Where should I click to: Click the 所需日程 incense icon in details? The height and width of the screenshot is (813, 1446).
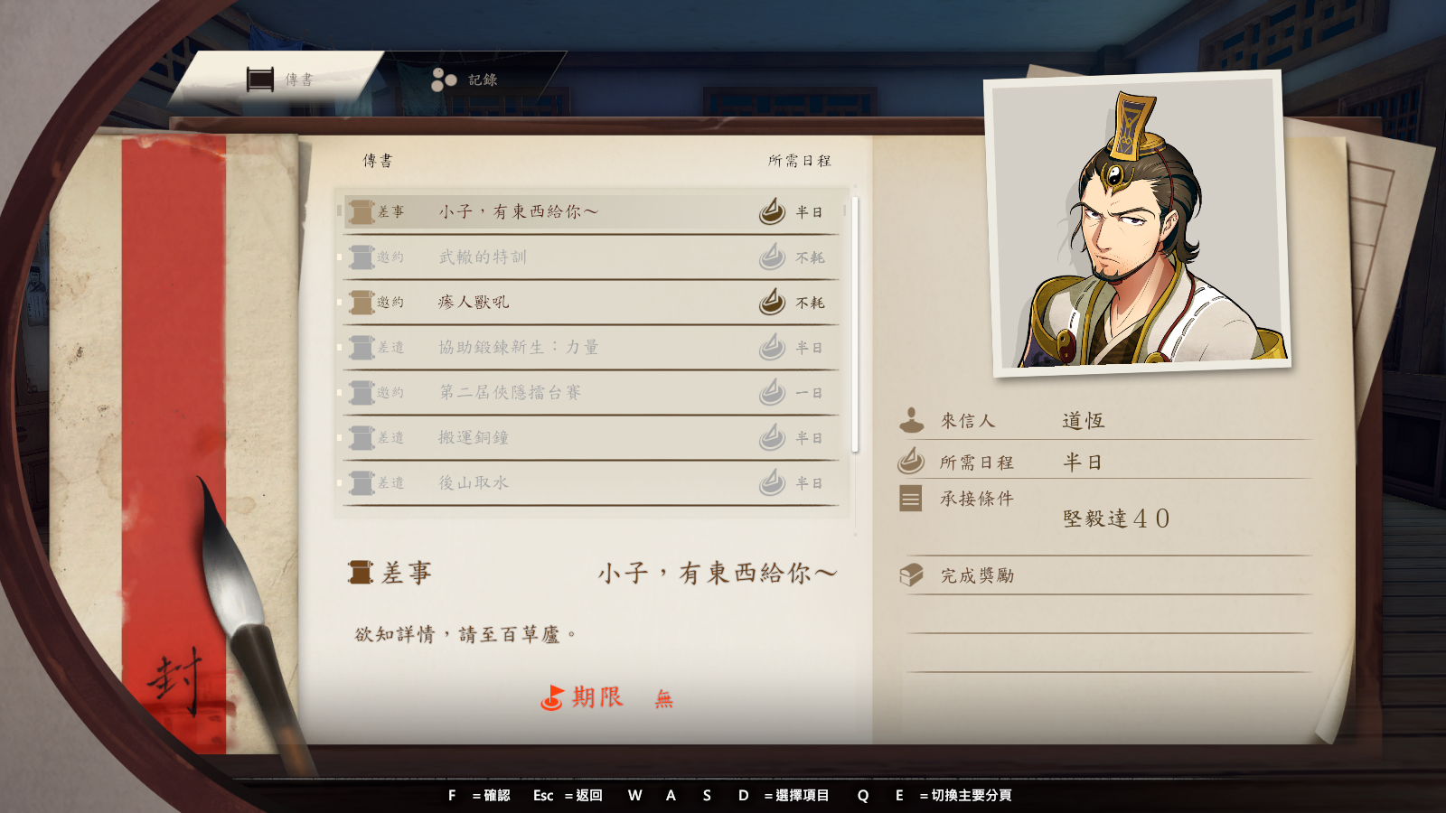[911, 461]
